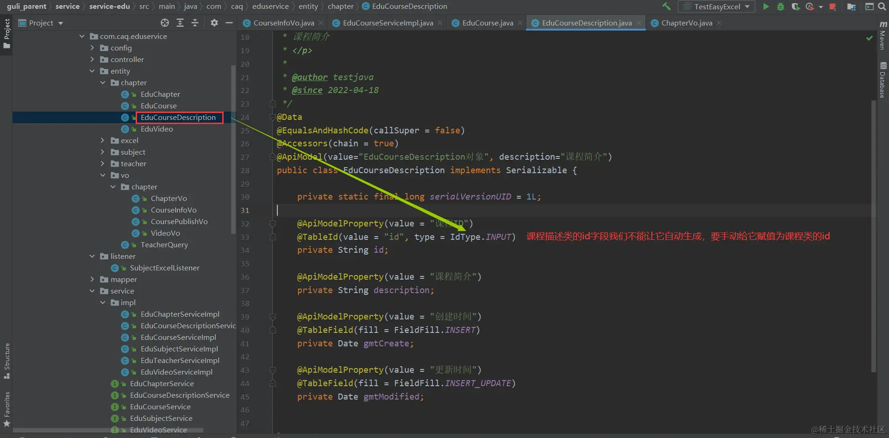Expand all nodes in the Project panel
Image resolution: width=889 pixels, height=438 pixels.
[x=180, y=23]
